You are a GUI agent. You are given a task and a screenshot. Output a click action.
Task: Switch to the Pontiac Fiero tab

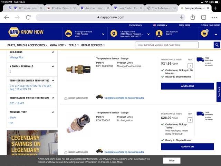(x=61, y=8)
